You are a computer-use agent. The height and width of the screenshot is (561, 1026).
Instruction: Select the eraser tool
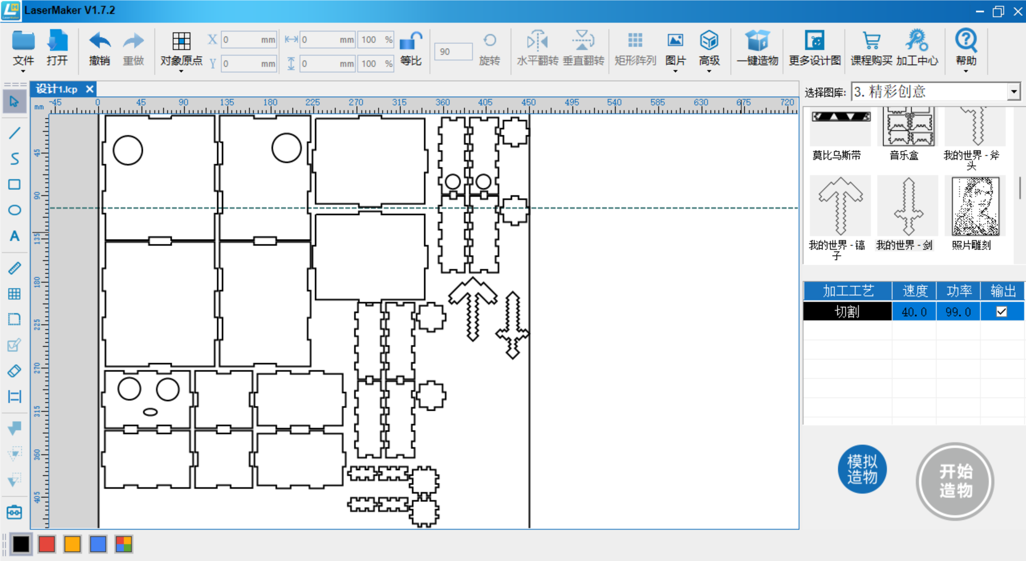pos(14,371)
